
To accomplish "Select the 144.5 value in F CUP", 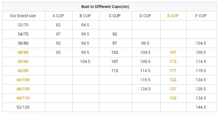I will tap(201, 107).
